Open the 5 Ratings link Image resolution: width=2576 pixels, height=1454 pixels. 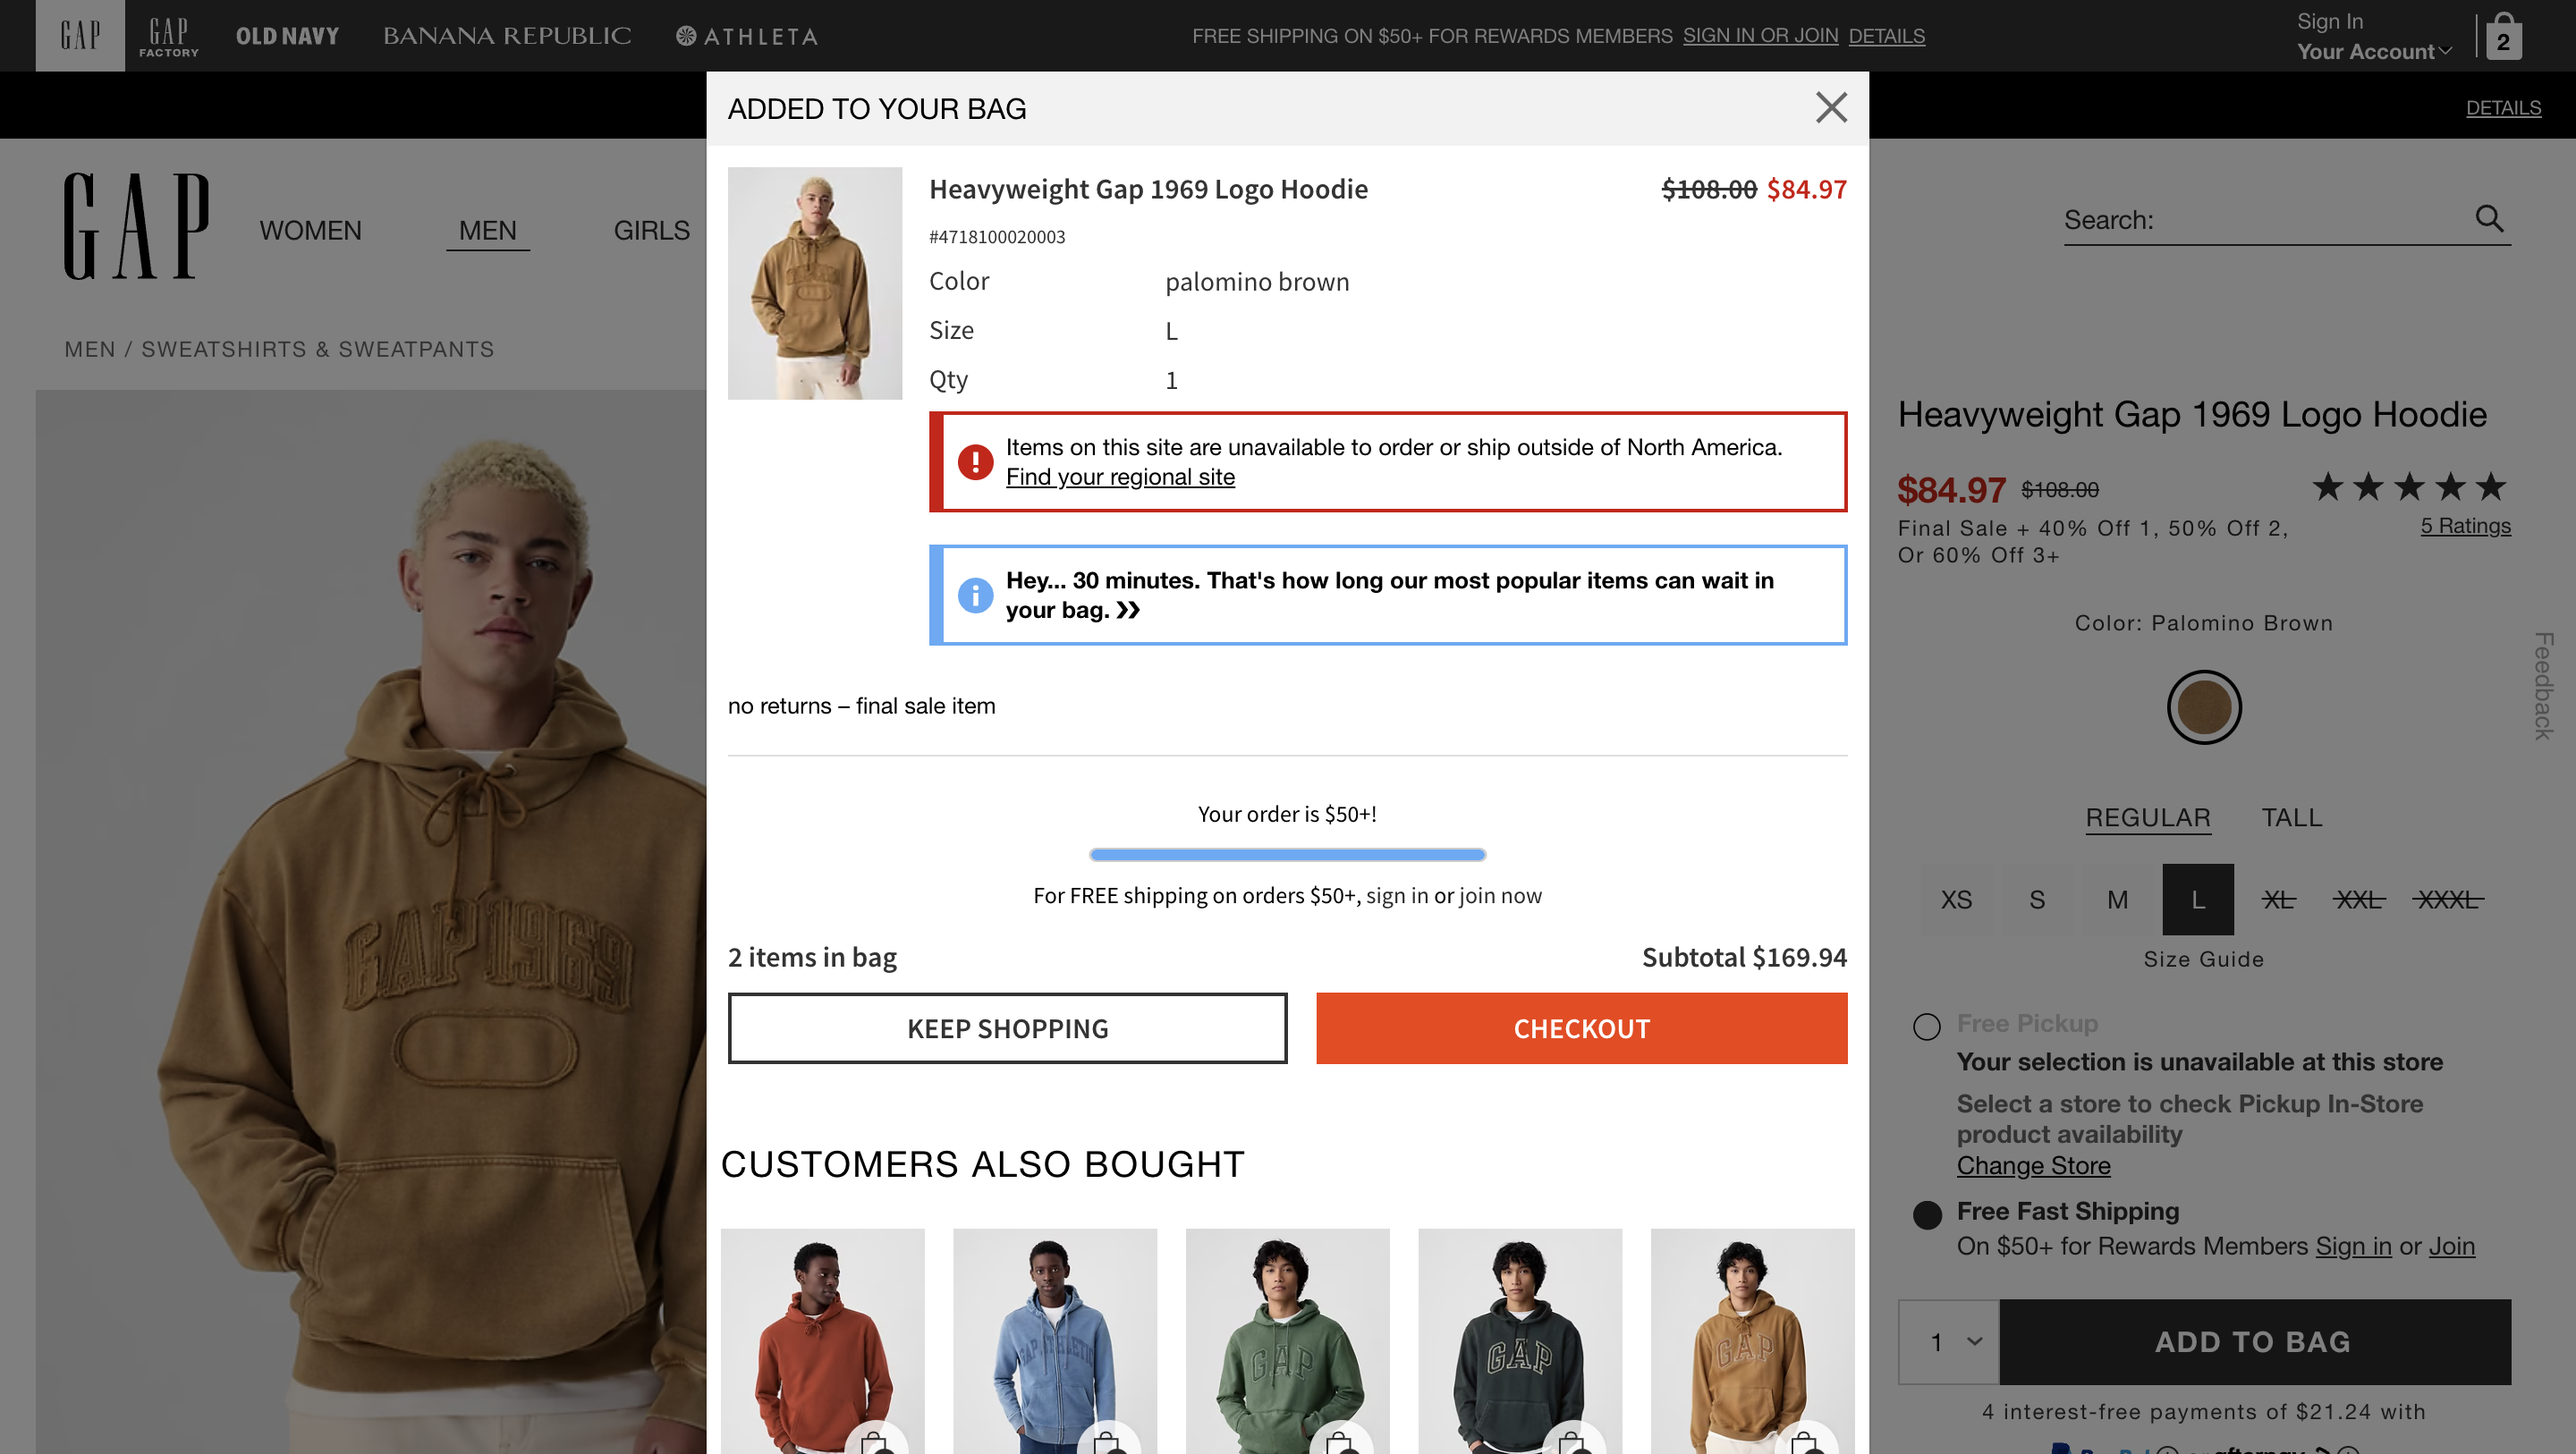pyautogui.click(x=2465, y=525)
